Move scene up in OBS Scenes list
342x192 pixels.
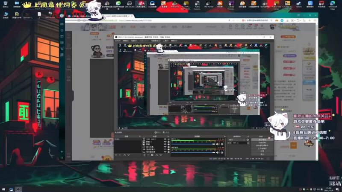pos(125,155)
